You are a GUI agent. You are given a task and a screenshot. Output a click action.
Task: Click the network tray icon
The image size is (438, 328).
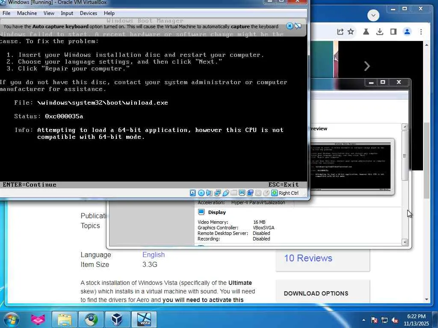pyautogui.click(x=385, y=320)
